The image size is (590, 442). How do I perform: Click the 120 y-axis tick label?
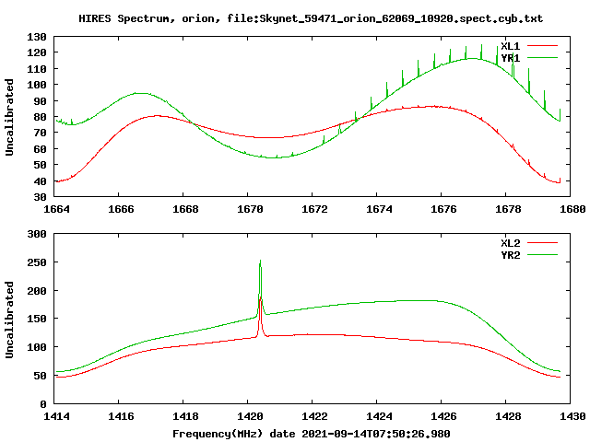[x=37, y=52]
